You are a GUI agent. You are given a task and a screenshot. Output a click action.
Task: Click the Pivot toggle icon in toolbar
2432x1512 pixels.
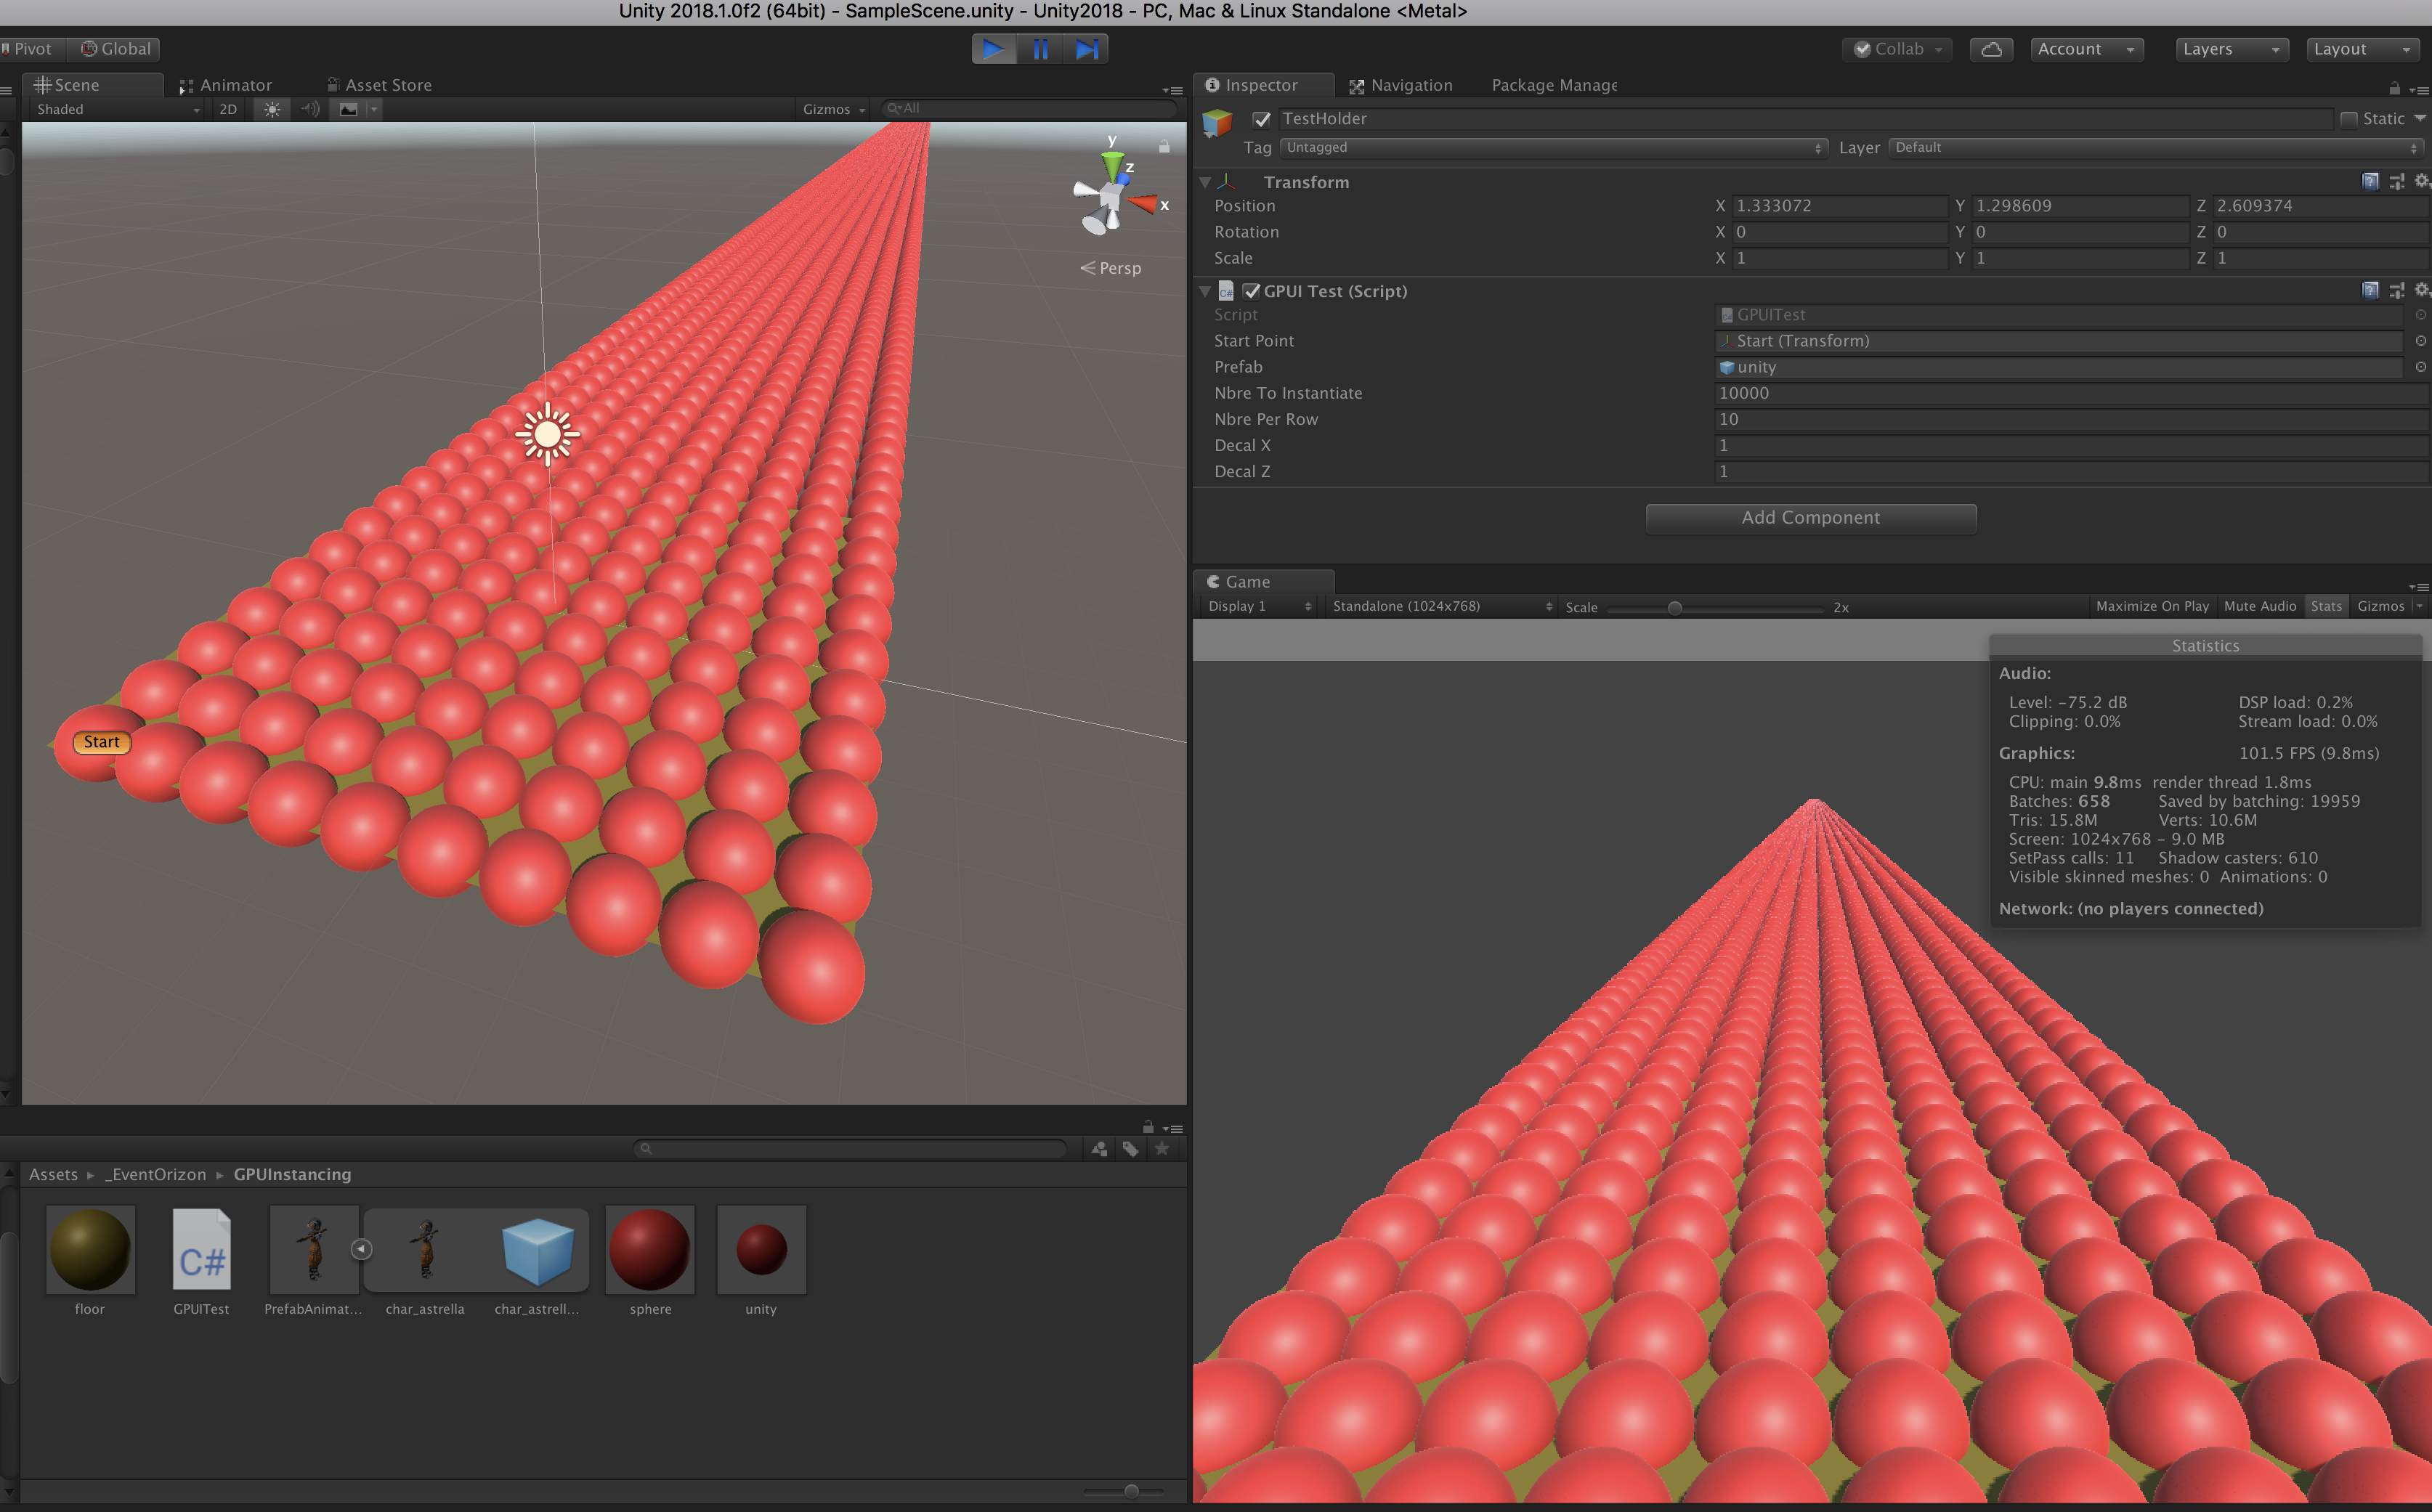31,49
